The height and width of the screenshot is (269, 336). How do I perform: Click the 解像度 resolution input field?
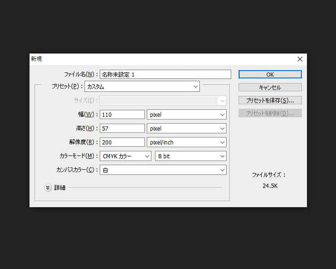[122, 142]
